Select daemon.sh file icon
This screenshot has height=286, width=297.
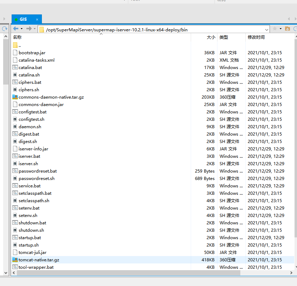[15, 126]
